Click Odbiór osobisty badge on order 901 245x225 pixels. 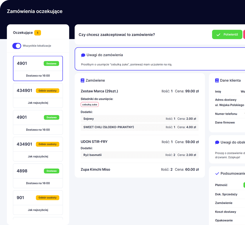(x=48, y=198)
